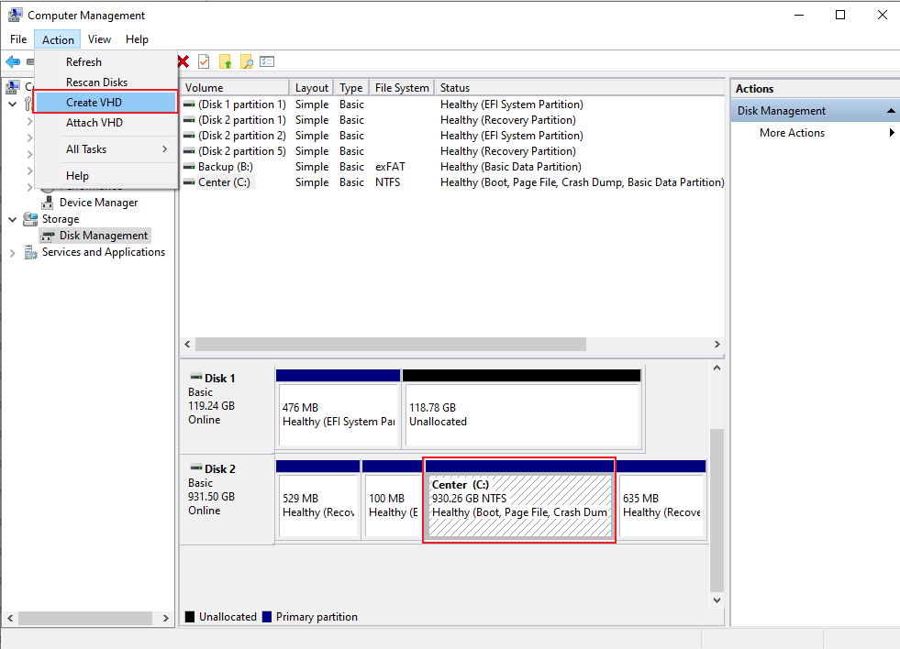Select the Center (C:) partition block

pos(519,500)
